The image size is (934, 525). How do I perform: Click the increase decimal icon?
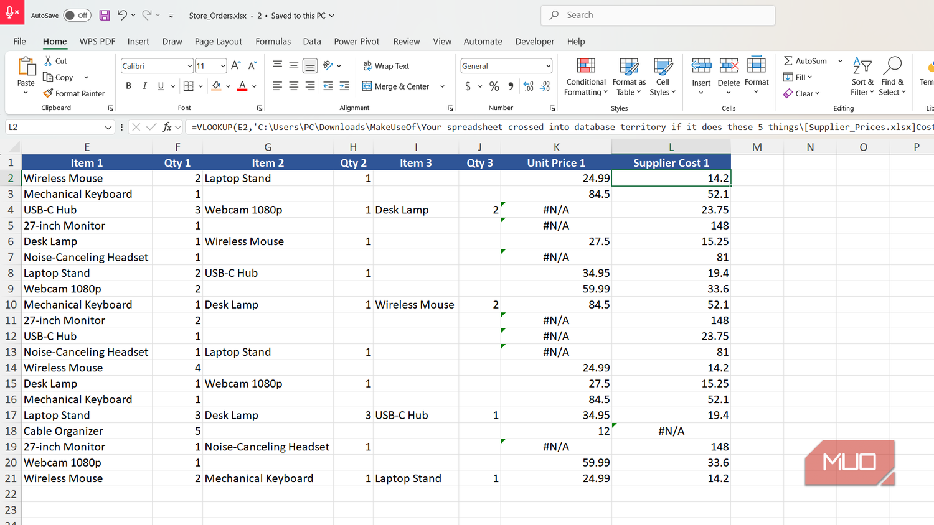[x=529, y=86]
